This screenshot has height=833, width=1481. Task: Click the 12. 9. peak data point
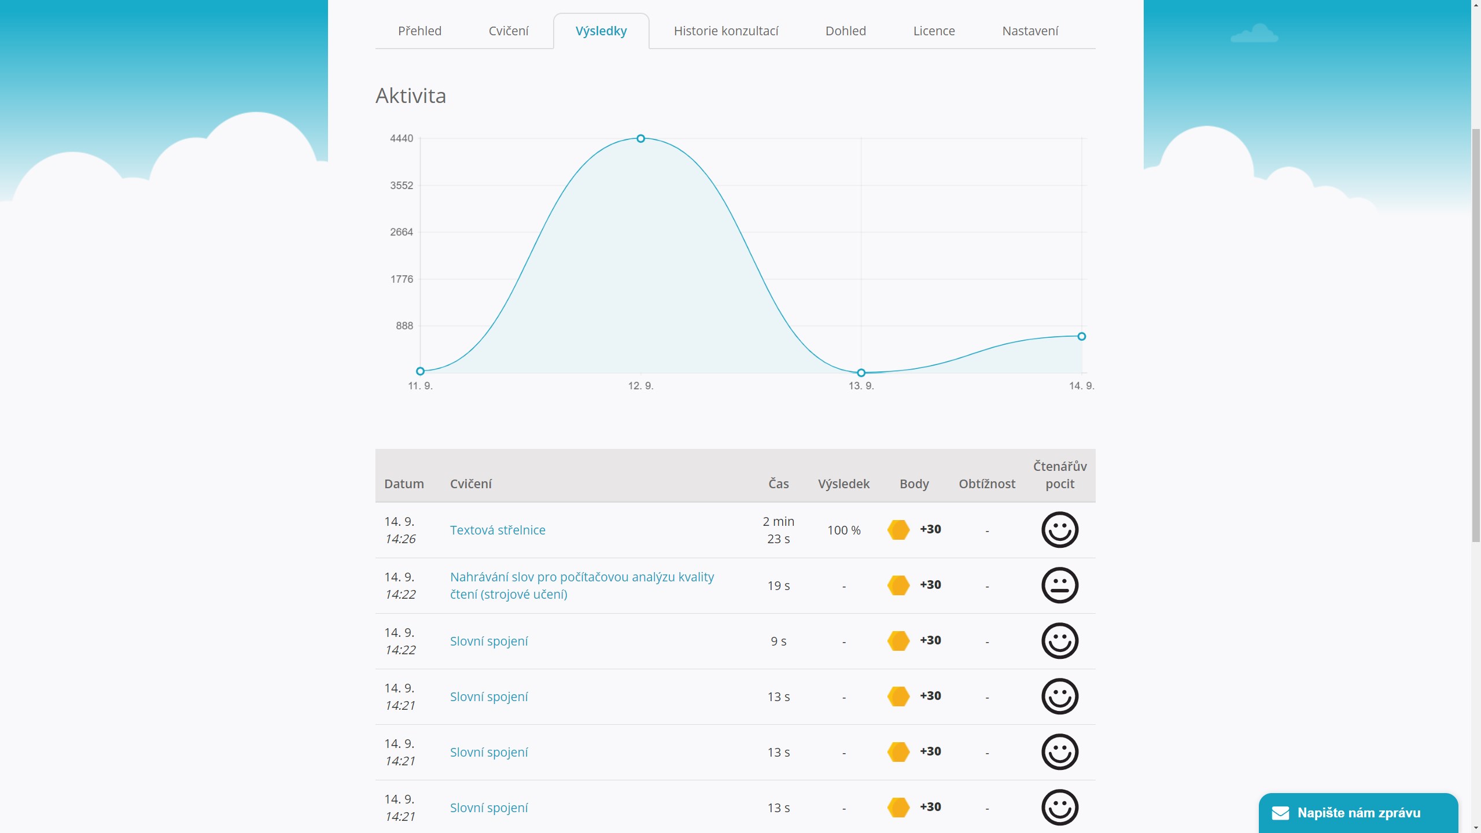tap(640, 139)
